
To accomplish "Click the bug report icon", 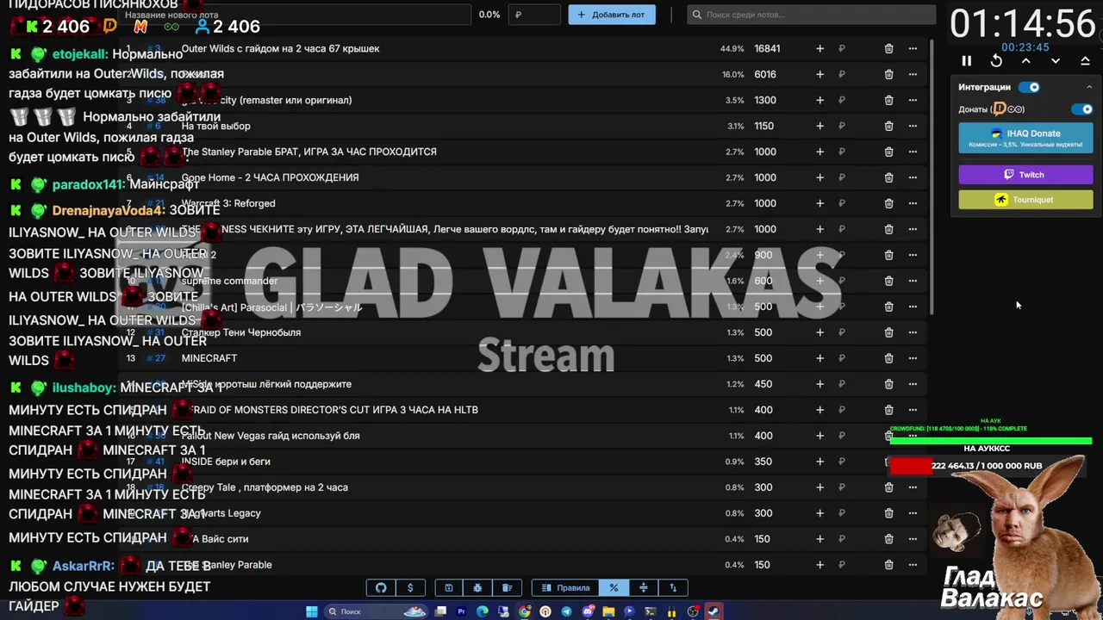I will point(477,587).
